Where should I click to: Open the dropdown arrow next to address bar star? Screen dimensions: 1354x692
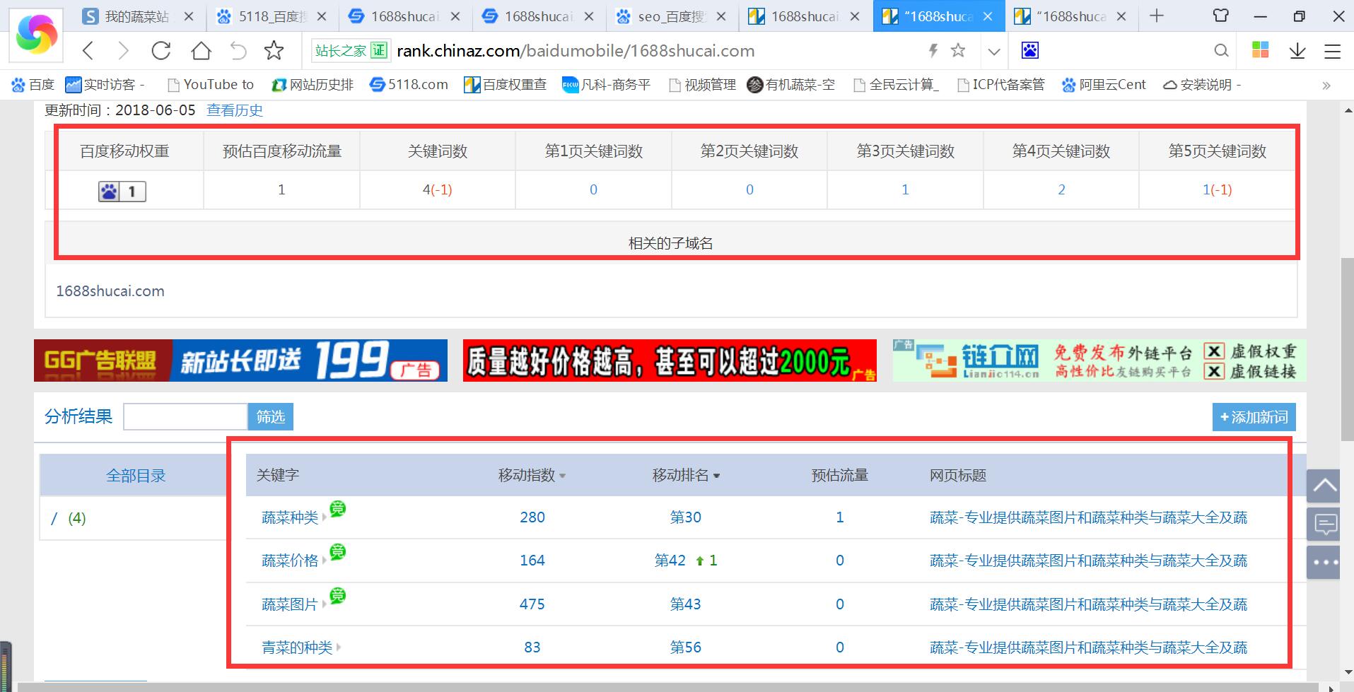tap(994, 51)
